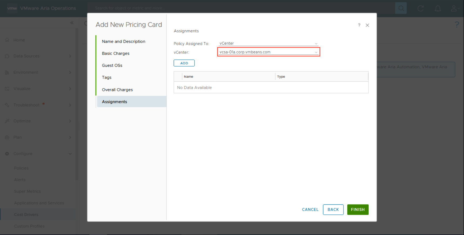This screenshot has width=464, height=235.
Task: Click the refresh icon in header
Action: [x=421, y=8]
